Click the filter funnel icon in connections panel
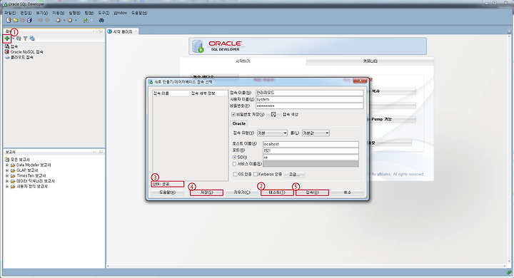Screen dimensions: 514x278 25,38
